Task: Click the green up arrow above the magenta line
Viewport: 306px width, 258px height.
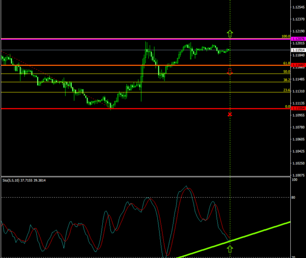Action: coord(230,33)
